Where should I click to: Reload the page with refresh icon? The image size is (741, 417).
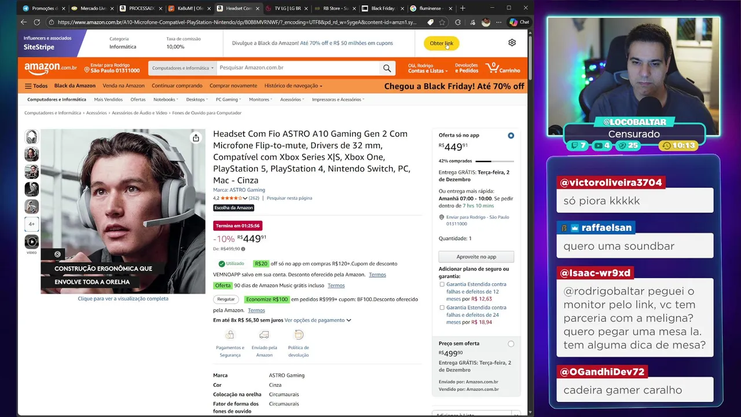[36, 22]
